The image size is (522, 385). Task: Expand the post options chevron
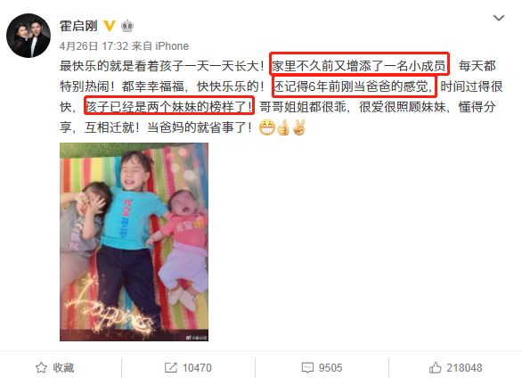[x=498, y=18]
